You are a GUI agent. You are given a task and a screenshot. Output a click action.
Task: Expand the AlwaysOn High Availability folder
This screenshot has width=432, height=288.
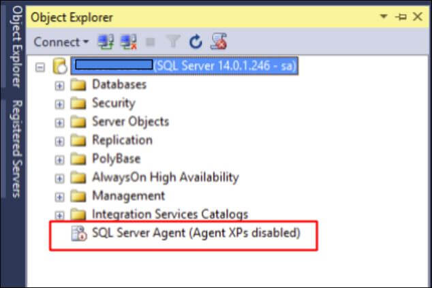tap(59, 178)
